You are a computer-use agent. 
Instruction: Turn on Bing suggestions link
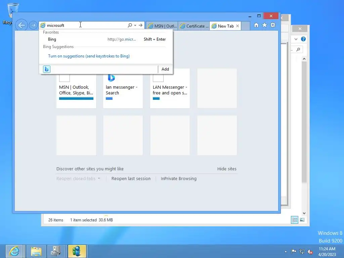click(x=89, y=56)
